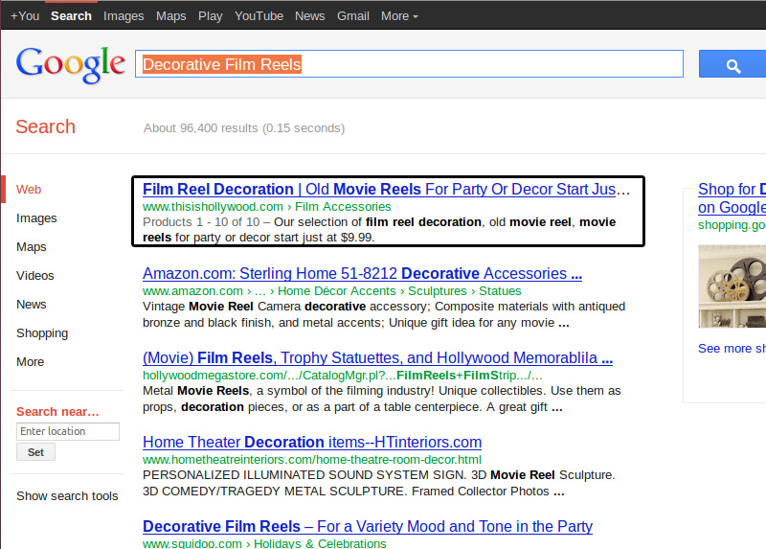766x549 pixels.
Task: Click the hollywoodmegastore.com URL text
Action: click(343, 376)
